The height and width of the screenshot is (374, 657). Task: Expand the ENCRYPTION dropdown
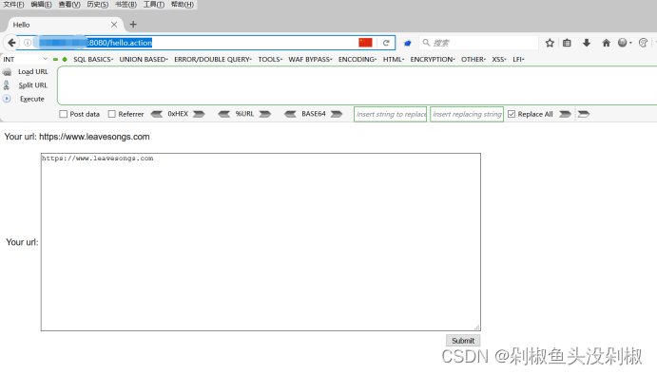[x=433, y=60]
